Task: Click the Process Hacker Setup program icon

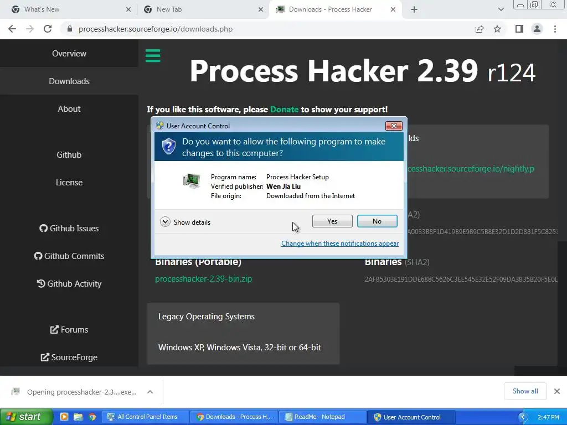Action: [x=192, y=181]
